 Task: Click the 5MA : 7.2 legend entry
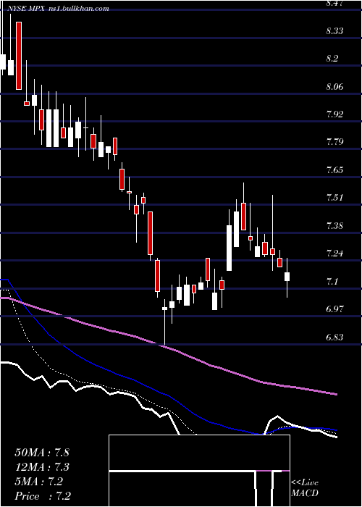(x=39, y=482)
